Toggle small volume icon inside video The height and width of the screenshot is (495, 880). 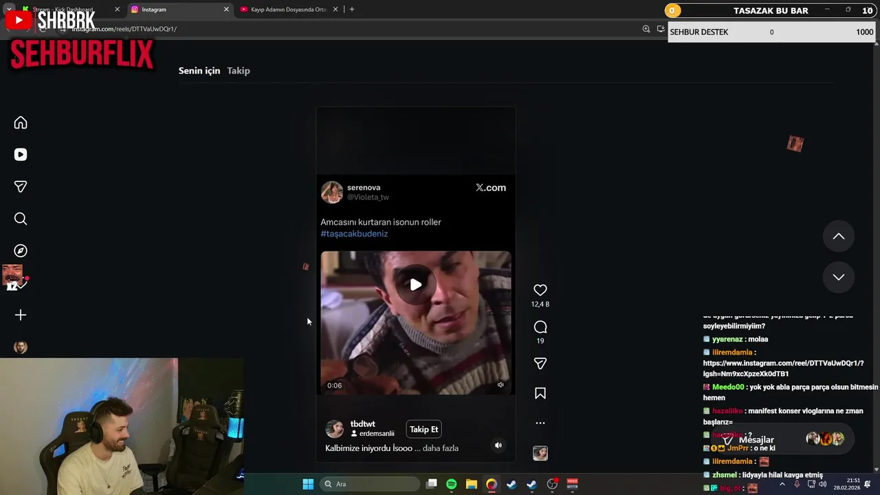coord(500,385)
